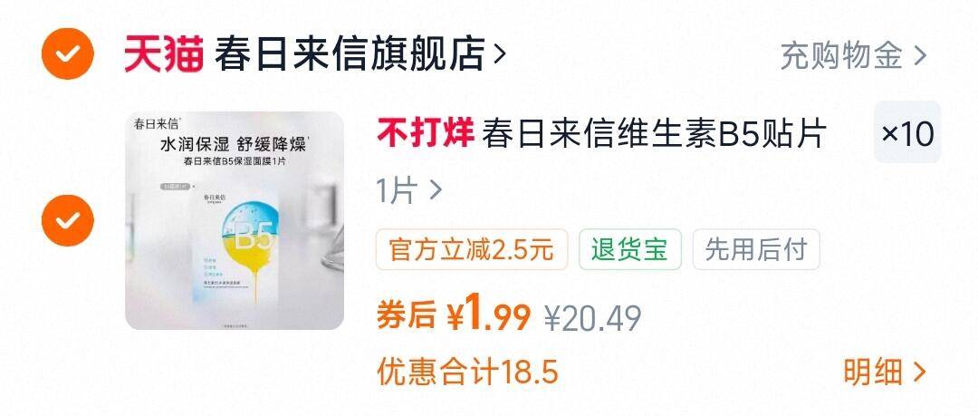
Task: Click the 券后 ¥1.99 price
Action: pos(453,314)
